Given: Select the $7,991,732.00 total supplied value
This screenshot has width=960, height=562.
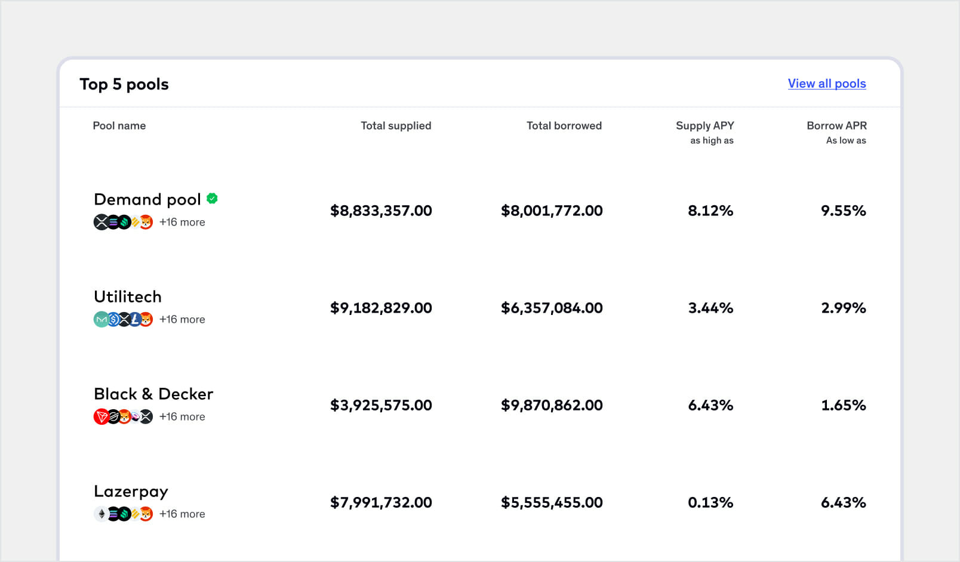Looking at the screenshot, I should [x=381, y=502].
